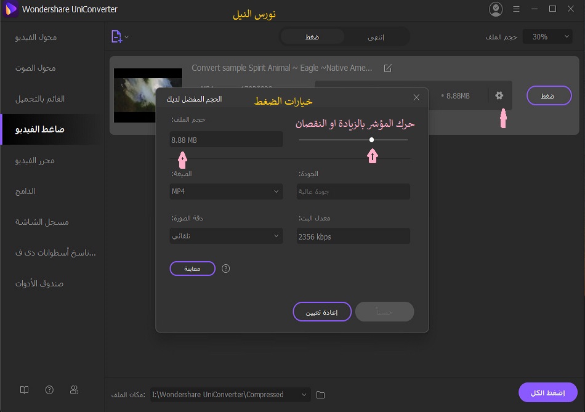The width and height of the screenshot is (585, 412).
Task: Open the user guide book icon
Action: pyautogui.click(x=24, y=390)
